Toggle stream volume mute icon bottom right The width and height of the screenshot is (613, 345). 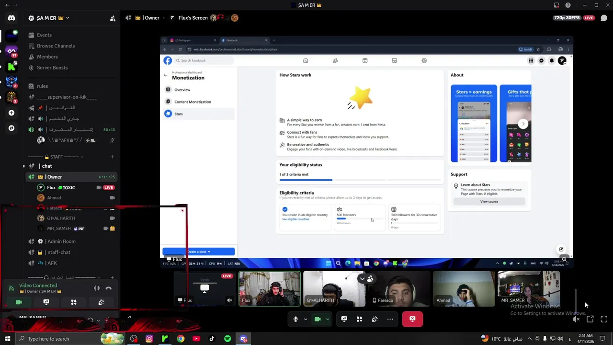576,319
